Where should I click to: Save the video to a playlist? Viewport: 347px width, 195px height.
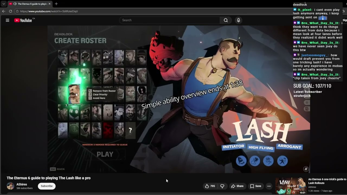tap(256, 186)
